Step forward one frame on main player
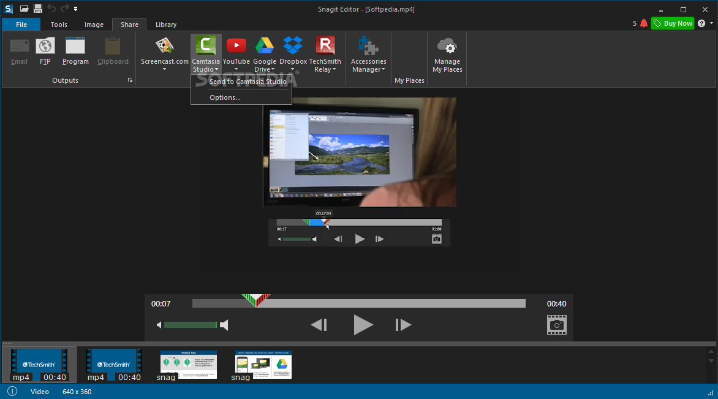This screenshot has height=399, width=718. pos(403,325)
